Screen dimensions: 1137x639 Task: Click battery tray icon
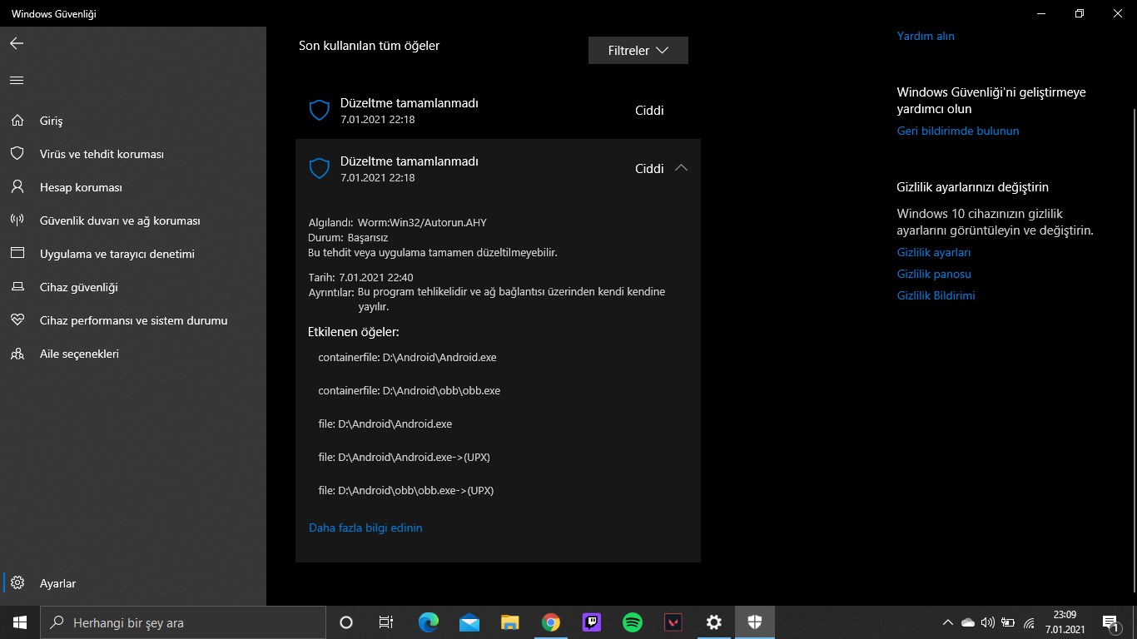[x=1008, y=622]
